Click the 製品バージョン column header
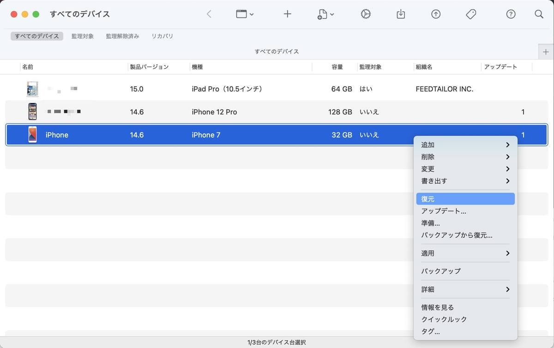The height and width of the screenshot is (348, 554). click(x=149, y=67)
